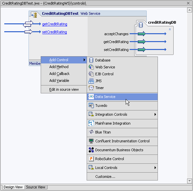Select the RoboSuite Control entry
This screenshot has width=193, height=191.
tap(122, 159)
